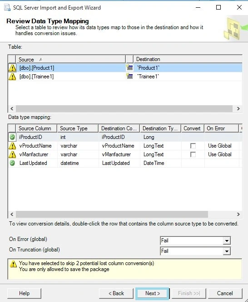Select the LastUpdated source column cell
248x302 pixels.
[x=36, y=163]
